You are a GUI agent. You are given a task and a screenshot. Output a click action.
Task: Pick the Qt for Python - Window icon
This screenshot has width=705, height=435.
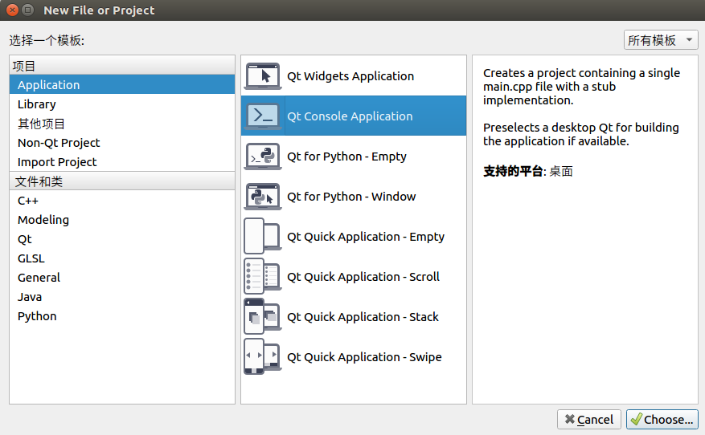click(263, 196)
